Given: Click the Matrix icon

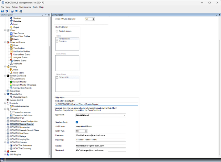Looking at the screenshot, I should 11,39.
